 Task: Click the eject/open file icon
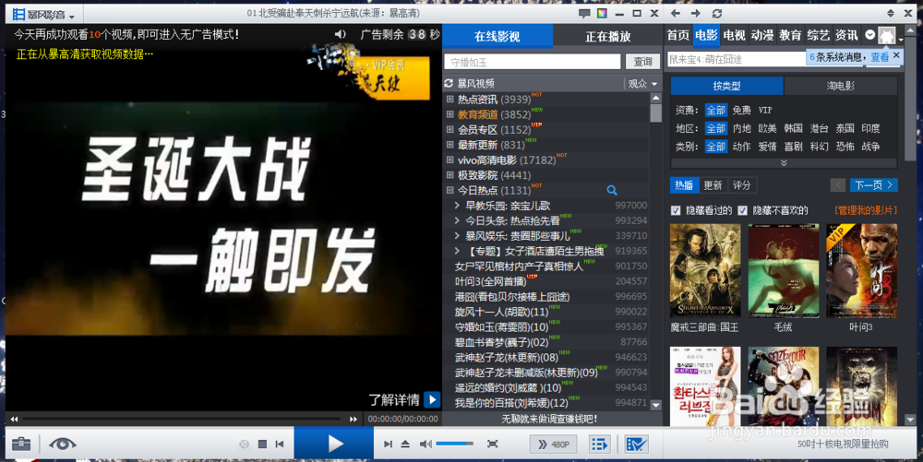click(405, 444)
